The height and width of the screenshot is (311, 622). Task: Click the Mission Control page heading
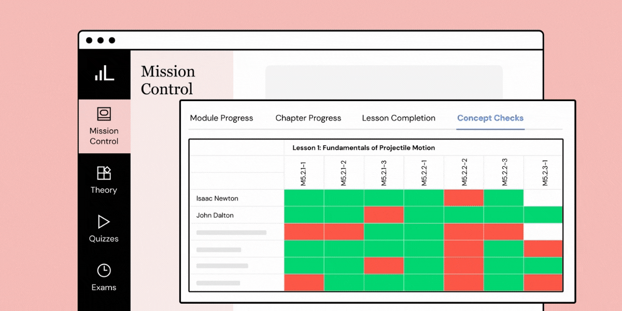click(168, 80)
